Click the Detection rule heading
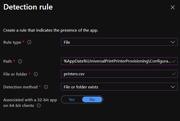This screenshot has height=121, width=180. [x=28, y=7]
